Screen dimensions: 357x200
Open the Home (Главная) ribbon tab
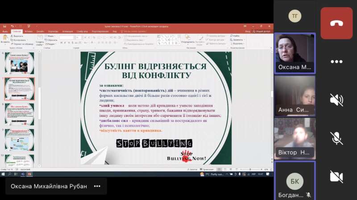coord(17,32)
